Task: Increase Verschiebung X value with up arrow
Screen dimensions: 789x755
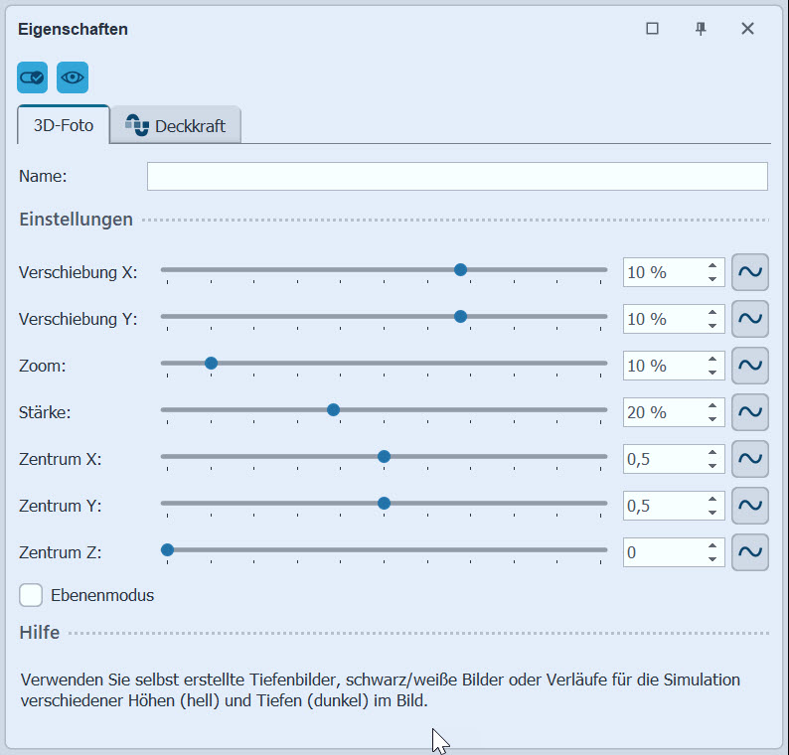Action: [x=712, y=266]
